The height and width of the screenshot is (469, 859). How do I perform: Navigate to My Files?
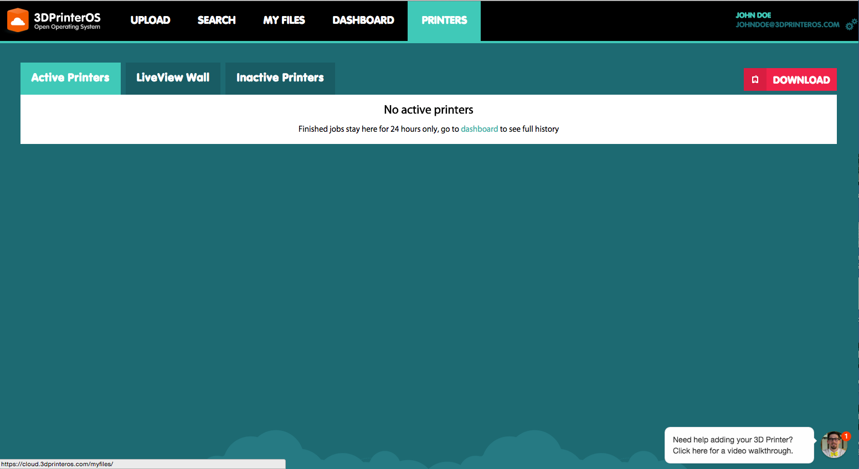pos(284,20)
